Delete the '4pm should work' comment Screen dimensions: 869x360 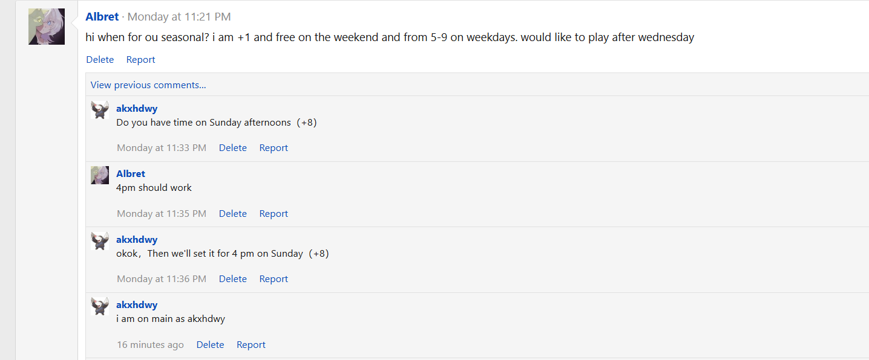point(232,214)
